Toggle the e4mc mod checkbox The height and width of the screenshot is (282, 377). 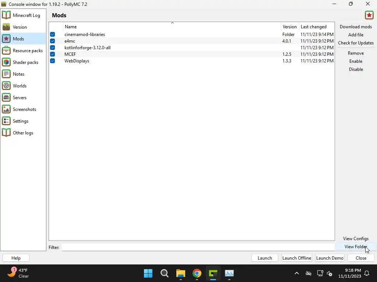point(52,41)
